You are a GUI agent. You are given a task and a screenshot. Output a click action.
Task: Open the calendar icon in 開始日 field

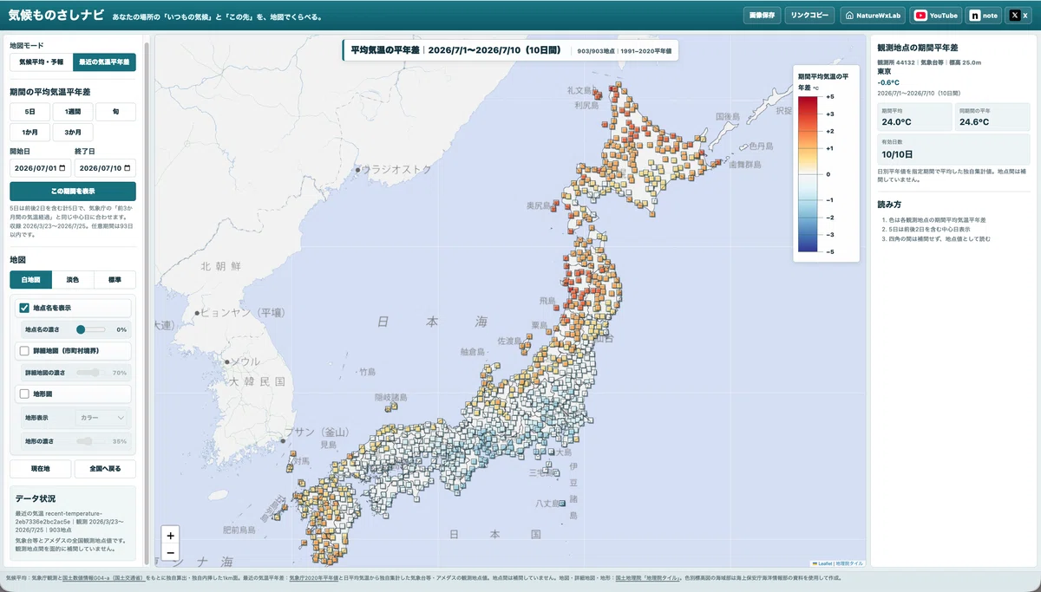pos(62,168)
